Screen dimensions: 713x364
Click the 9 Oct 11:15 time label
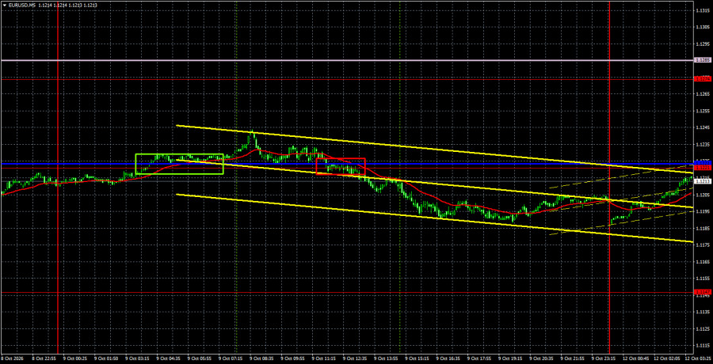click(323, 358)
